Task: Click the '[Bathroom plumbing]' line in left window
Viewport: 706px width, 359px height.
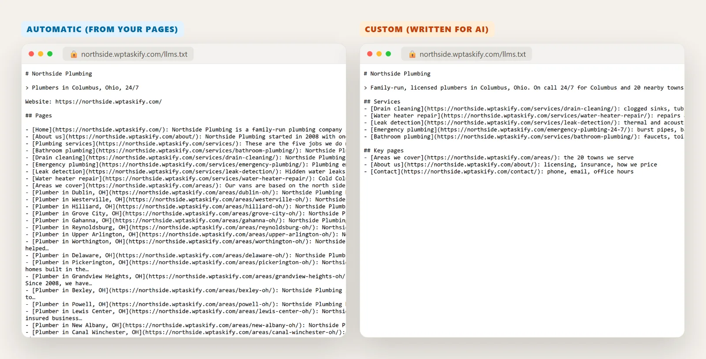Action: tap(185, 150)
